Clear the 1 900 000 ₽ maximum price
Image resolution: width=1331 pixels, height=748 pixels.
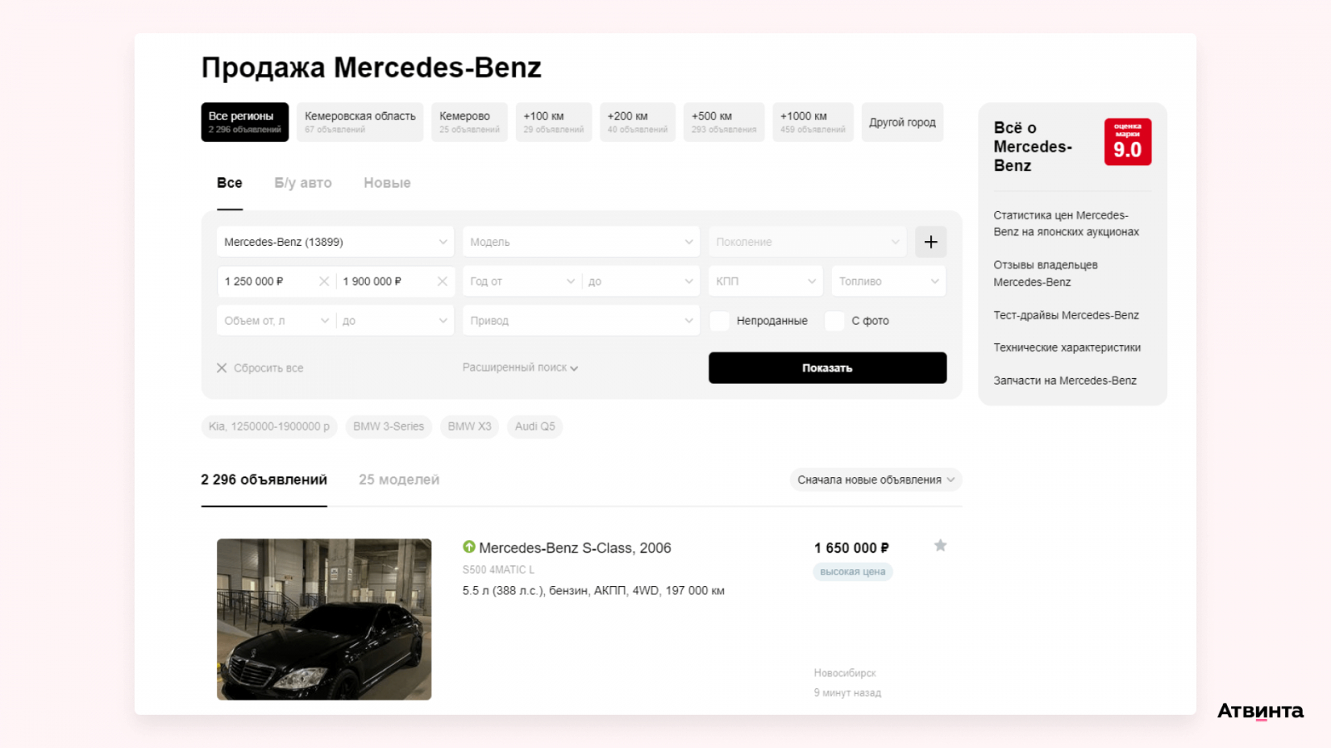point(443,282)
